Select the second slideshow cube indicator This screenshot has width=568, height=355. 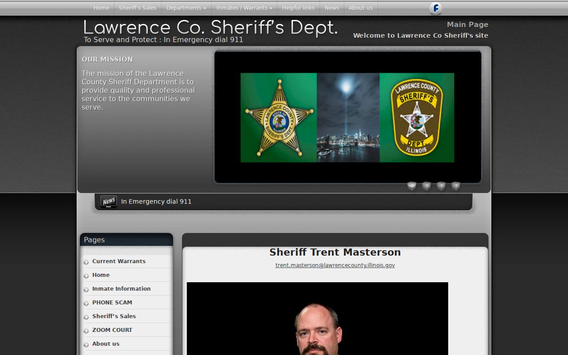(x=426, y=186)
